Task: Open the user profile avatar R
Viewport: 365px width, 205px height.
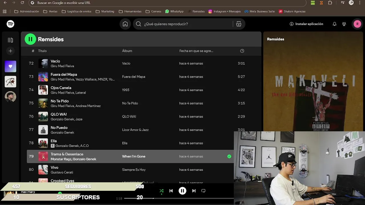Action: (x=357, y=24)
